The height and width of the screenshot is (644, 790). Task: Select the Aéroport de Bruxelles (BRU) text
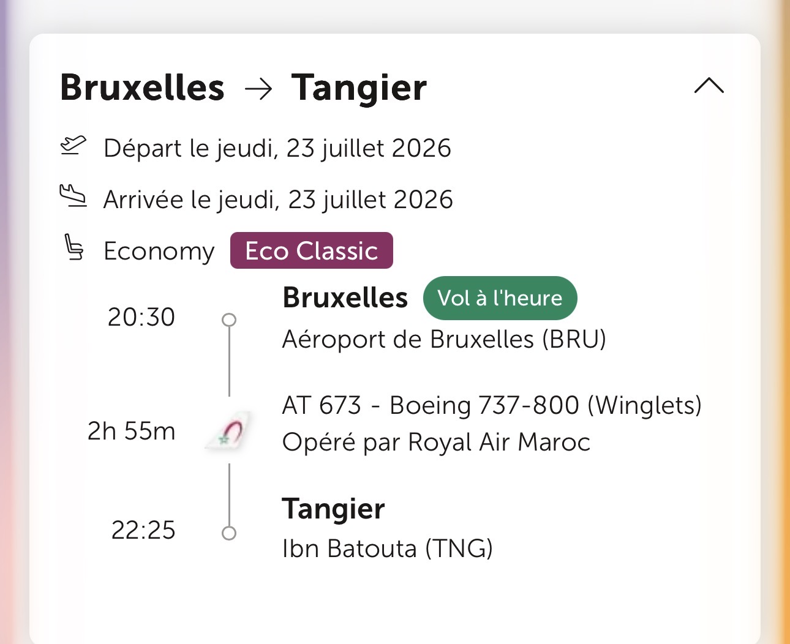pyautogui.click(x=444, y=339)
